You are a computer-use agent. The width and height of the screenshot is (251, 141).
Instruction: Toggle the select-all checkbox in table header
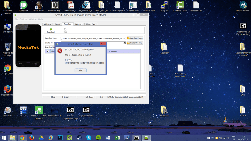click(48, 51)
